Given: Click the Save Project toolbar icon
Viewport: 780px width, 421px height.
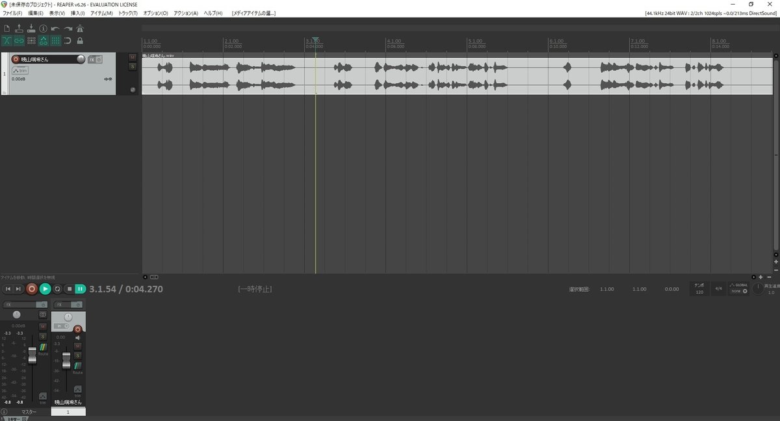Looking at the screenshot, I should pos(31,29).
